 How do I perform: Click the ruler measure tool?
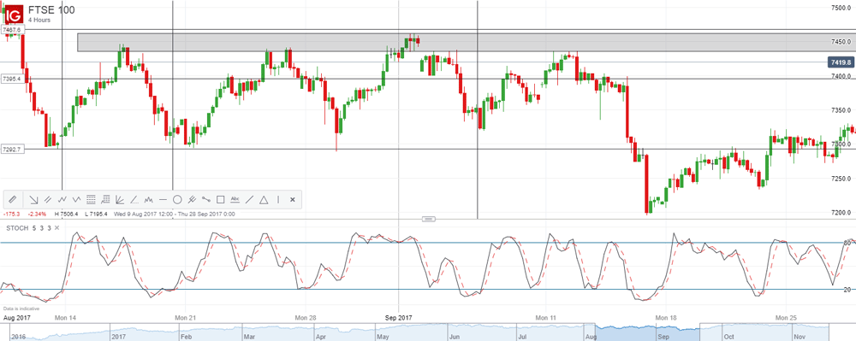tap(13, 199)
